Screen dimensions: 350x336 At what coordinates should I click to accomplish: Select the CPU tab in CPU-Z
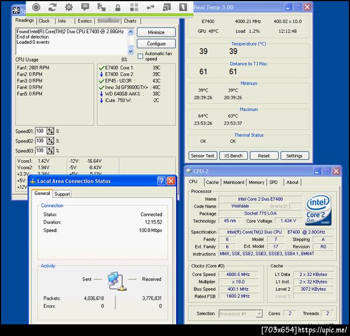(193, 182)
